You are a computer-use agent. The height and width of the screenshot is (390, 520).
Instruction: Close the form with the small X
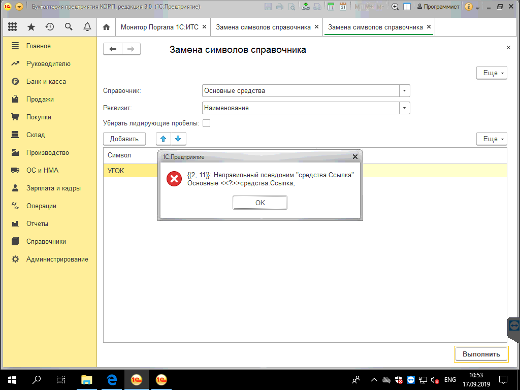coord(508,48)
